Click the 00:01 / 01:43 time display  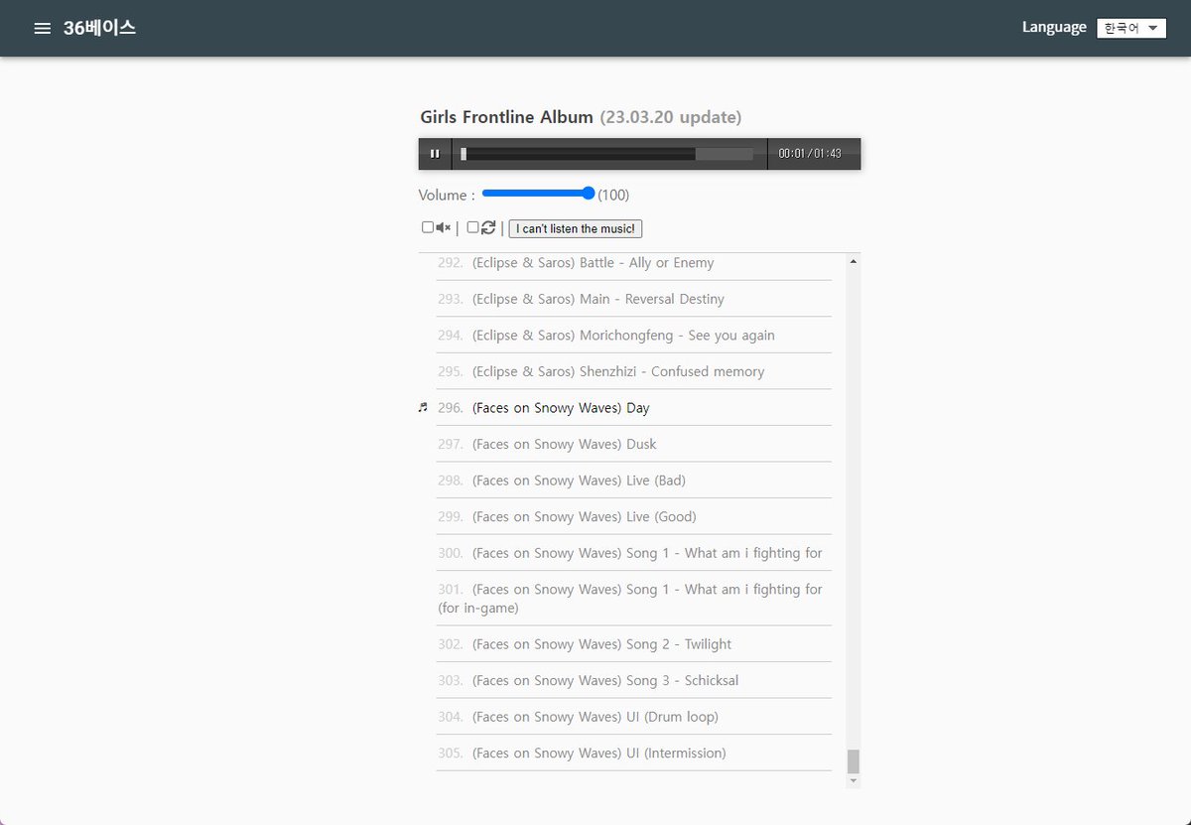(810, 154)
